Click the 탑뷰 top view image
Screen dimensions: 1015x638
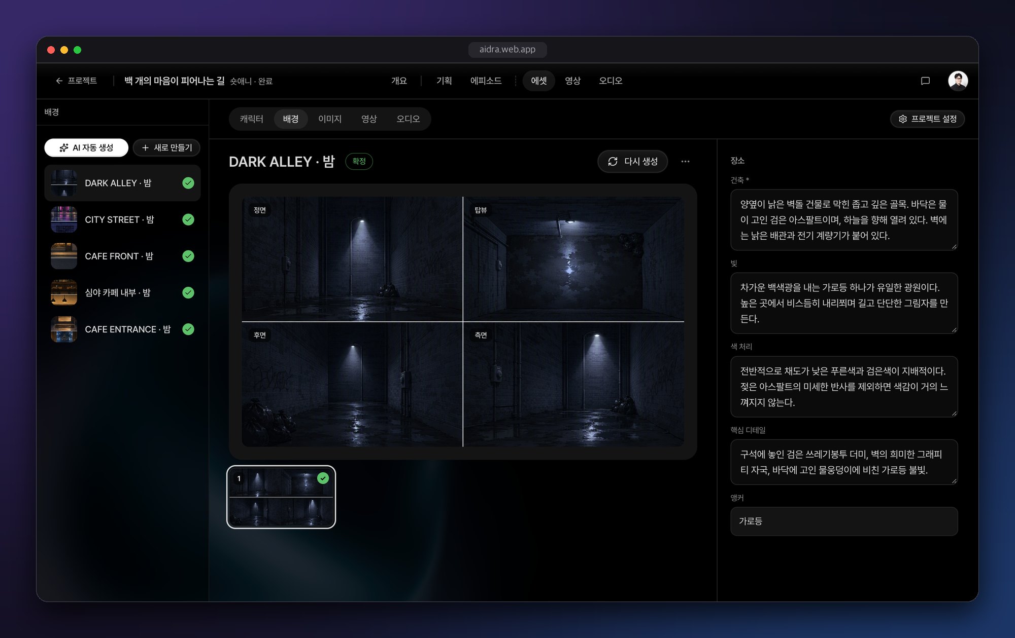pyautogui.click(x=574, y=259)
